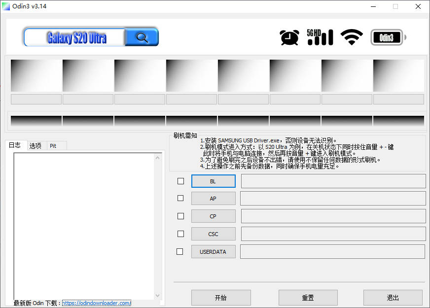This screenshot has width=430, height=308.
Task: Click the log scrollbar up arrow
Action: 157,158
